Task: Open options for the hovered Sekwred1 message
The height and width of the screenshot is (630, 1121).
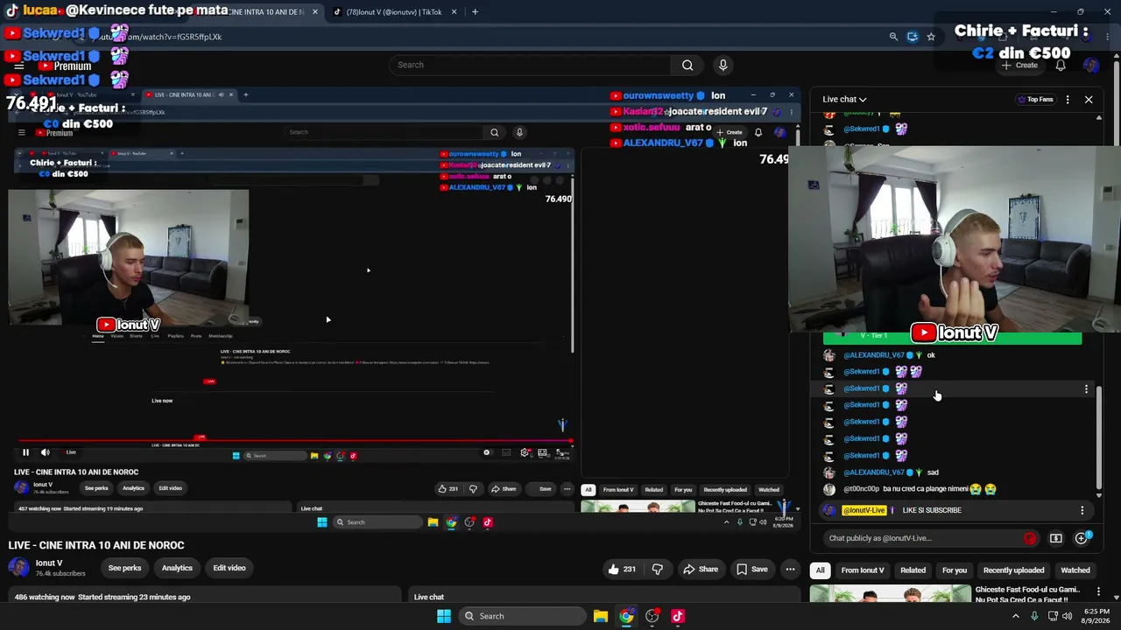Action: 1086,389
